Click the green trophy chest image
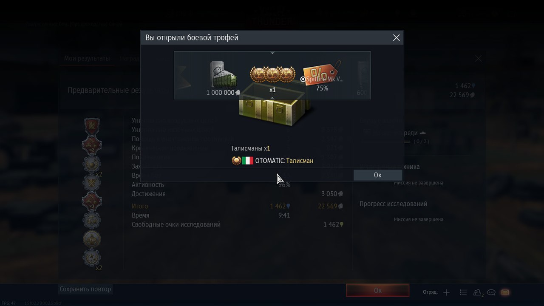The height and width of the screenshot is (306, 544). pos(276,107)
